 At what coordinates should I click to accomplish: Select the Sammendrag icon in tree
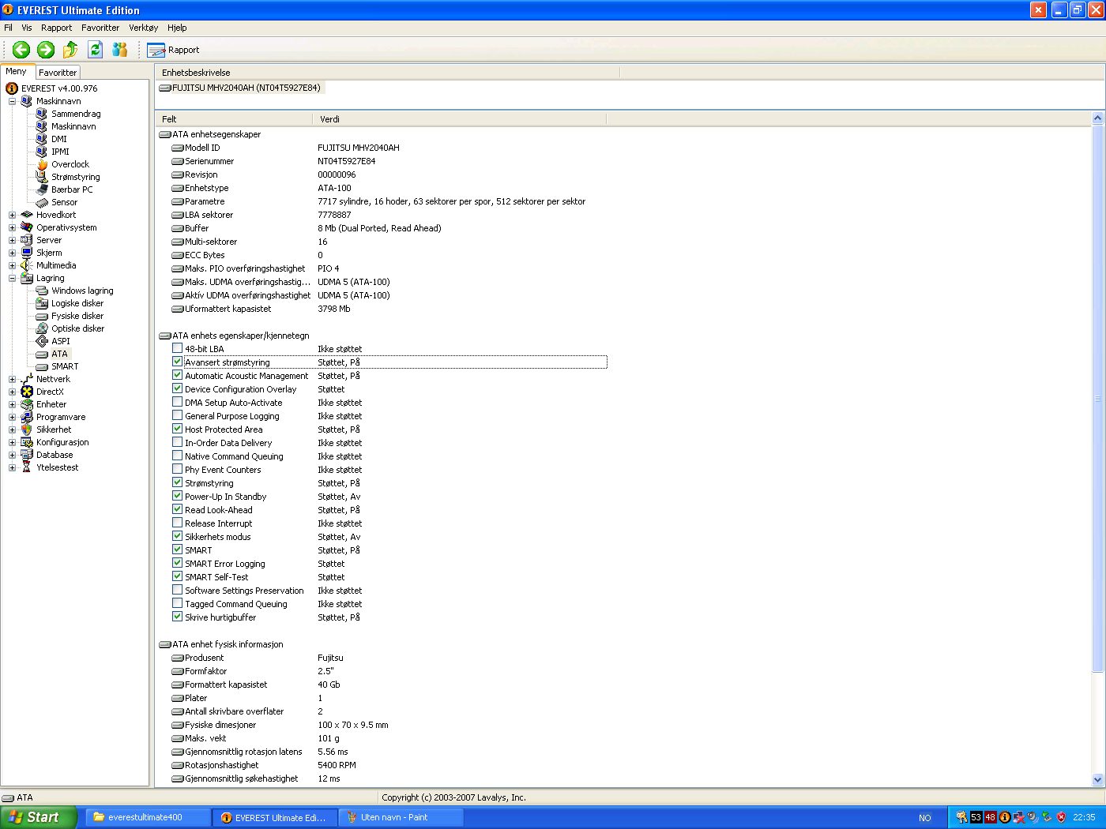click(42, 114)
